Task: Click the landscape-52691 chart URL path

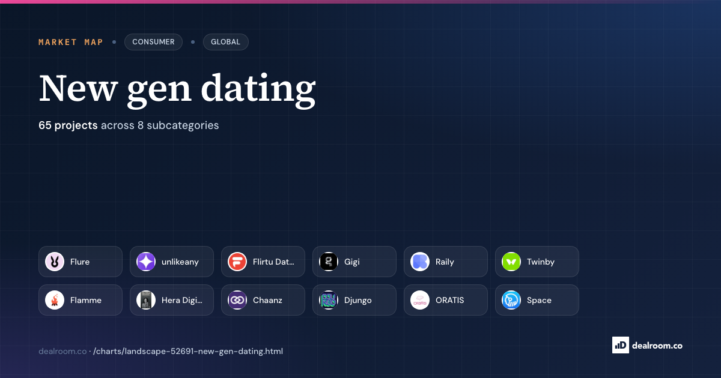Action: click(x=188, y=351)
